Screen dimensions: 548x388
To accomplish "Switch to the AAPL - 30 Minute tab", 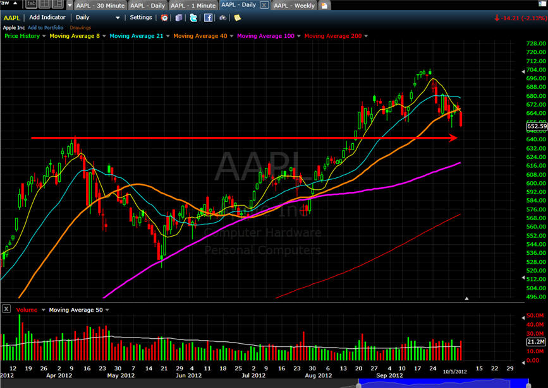I will pos(100,6).
